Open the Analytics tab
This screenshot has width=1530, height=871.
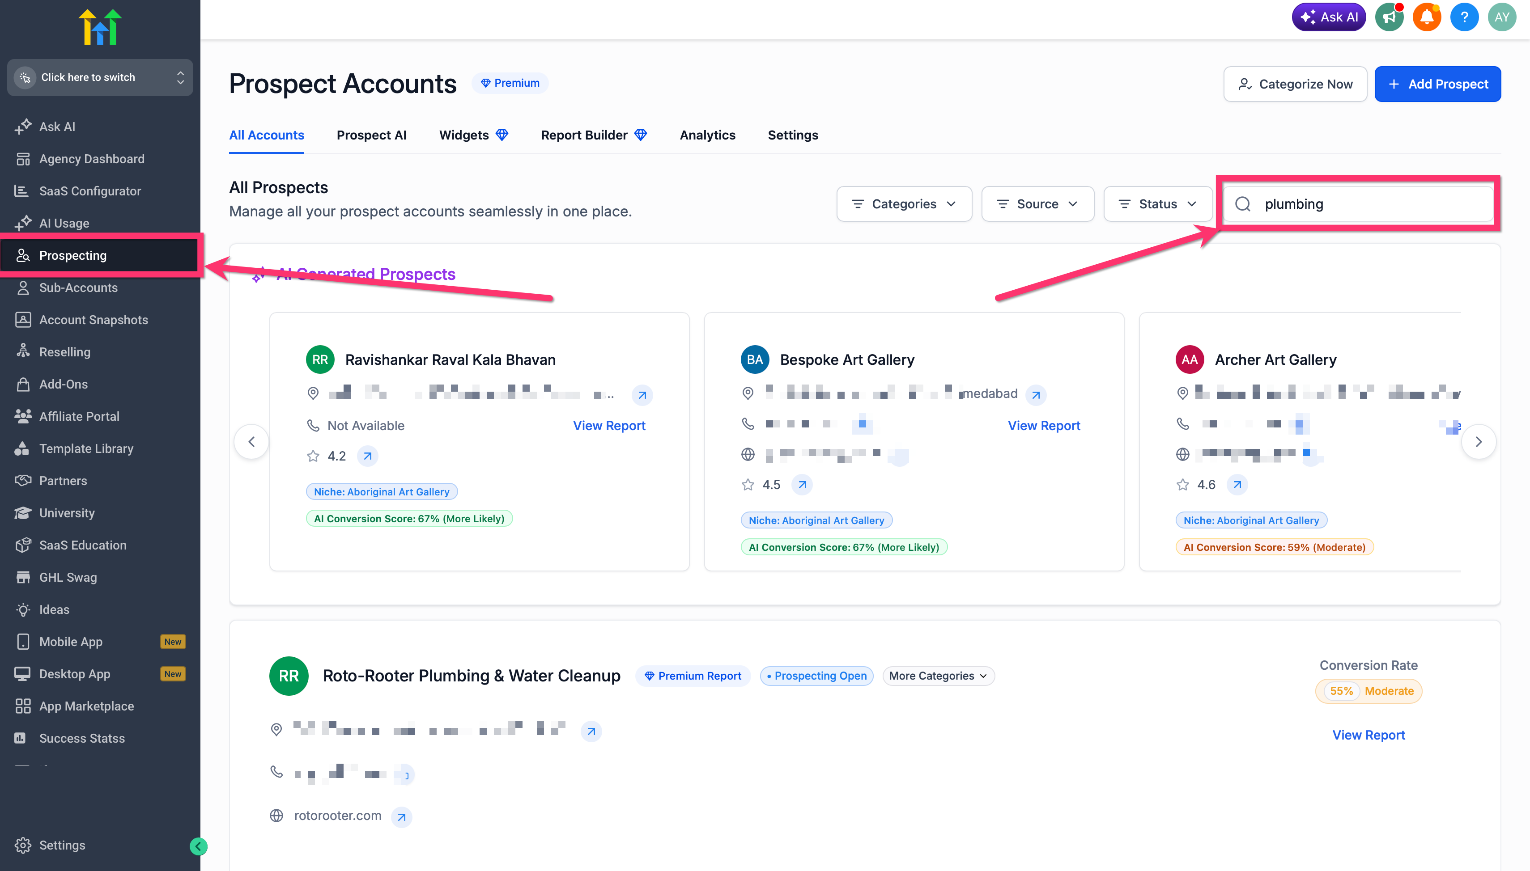click(x=707, y=135)
